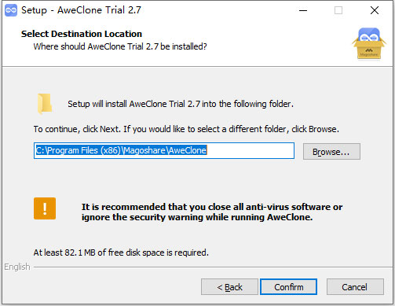The width and height of the screenshot is (395, 306).
Task: Go back with the Back button
Action: tap(229, 287)
